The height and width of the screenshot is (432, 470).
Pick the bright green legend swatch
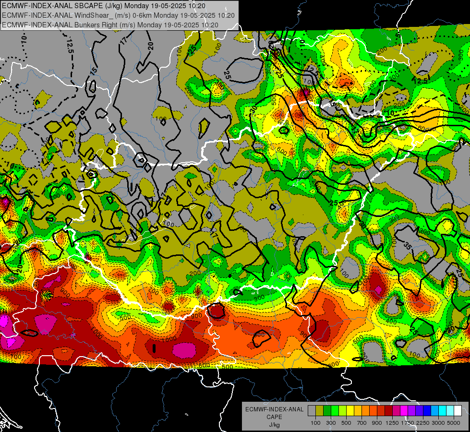335,410
